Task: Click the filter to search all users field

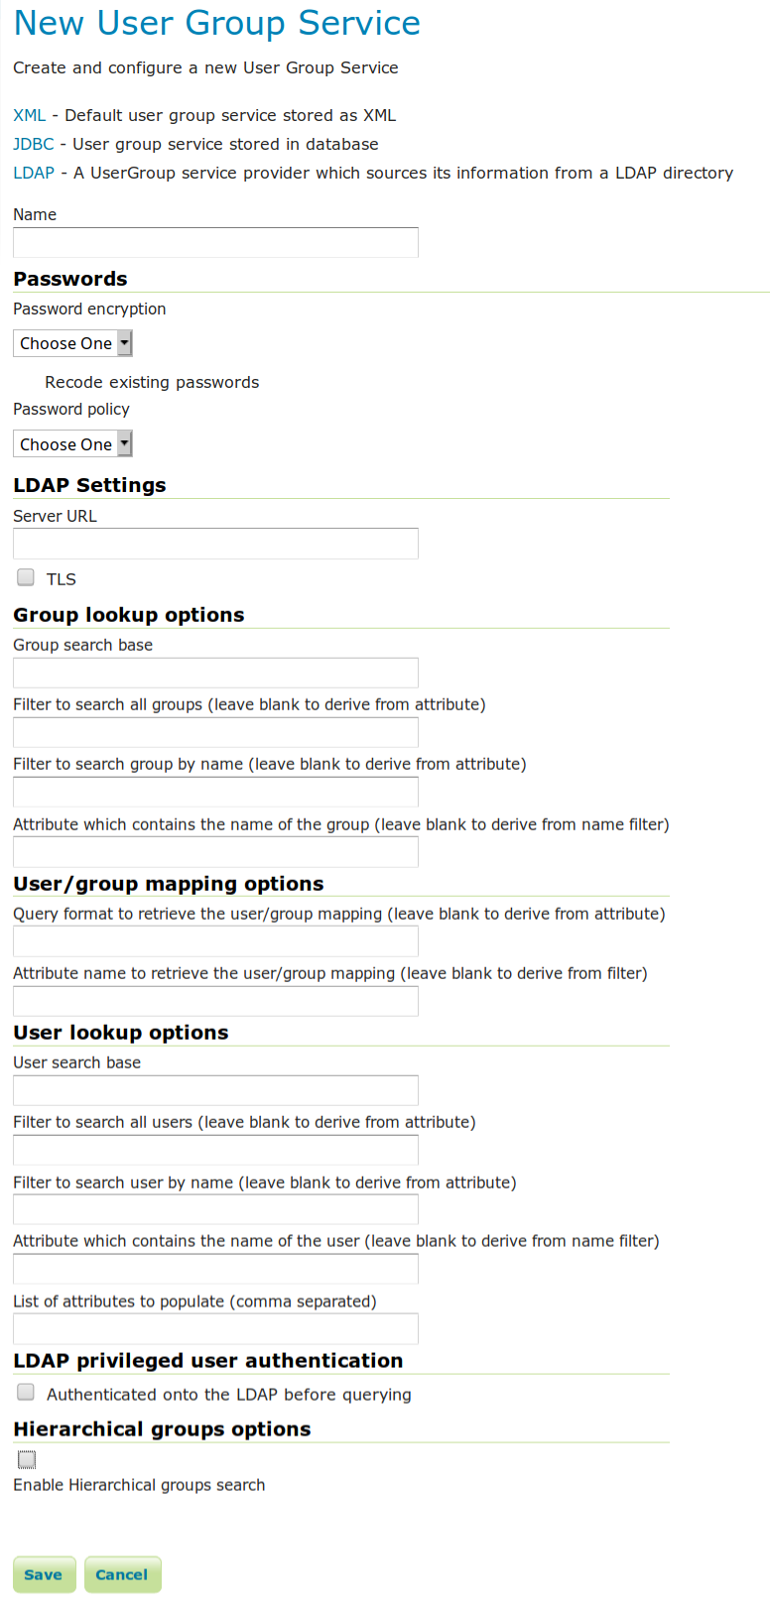Action: (x=215, y=1150)
